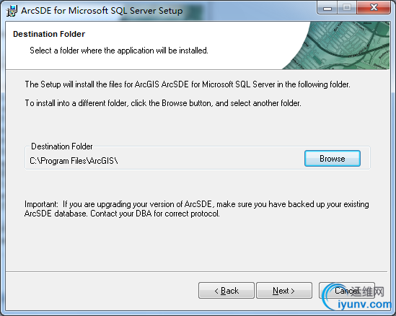This screenshot has width=396, height=316.
Task: Close the ArcSDE Setup window
Action: tap(373, 8)
